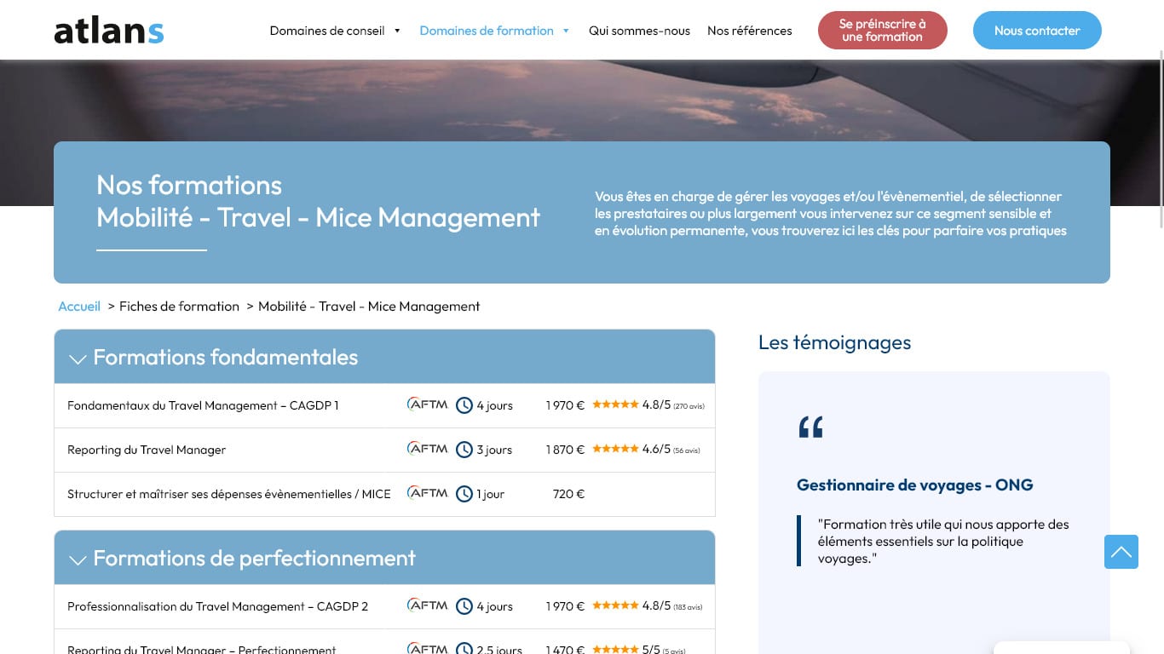Click Se préinscrire à une formation button
The image size is (1164, 654).
click(x=882, y=31)
